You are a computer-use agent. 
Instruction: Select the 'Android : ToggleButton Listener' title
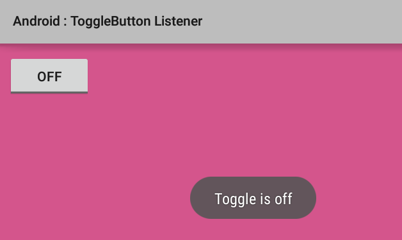pos(108,21)
